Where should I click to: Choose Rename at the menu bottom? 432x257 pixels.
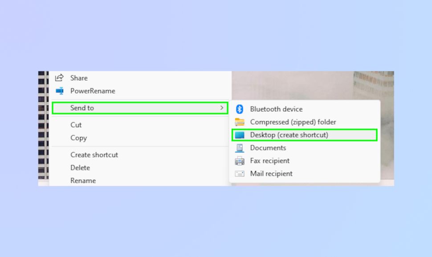tap(83, 181)
